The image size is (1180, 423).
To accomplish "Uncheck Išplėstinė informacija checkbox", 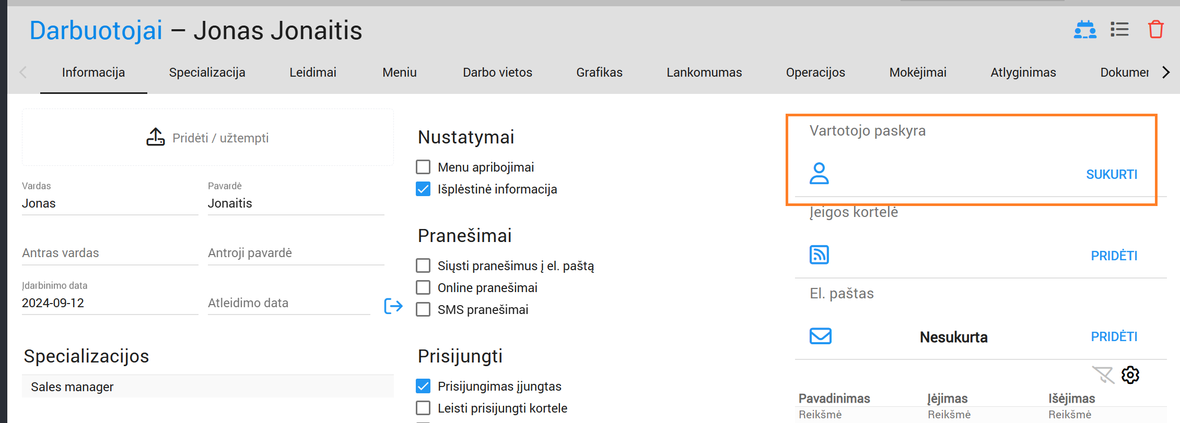I will 423,189.
